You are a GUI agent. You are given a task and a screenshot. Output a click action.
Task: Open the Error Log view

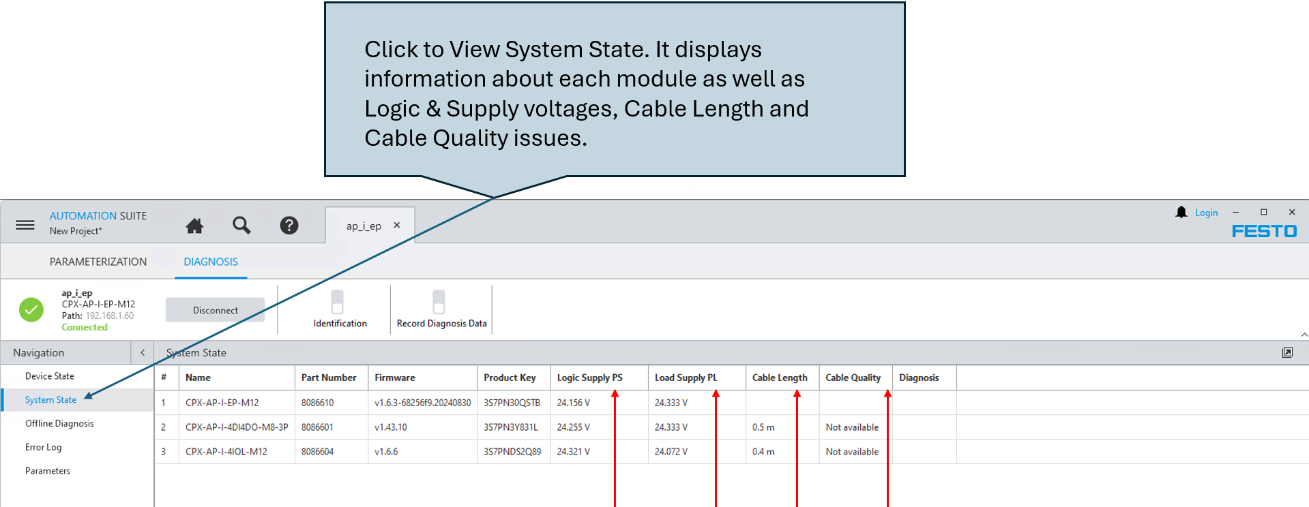[43, 448]
